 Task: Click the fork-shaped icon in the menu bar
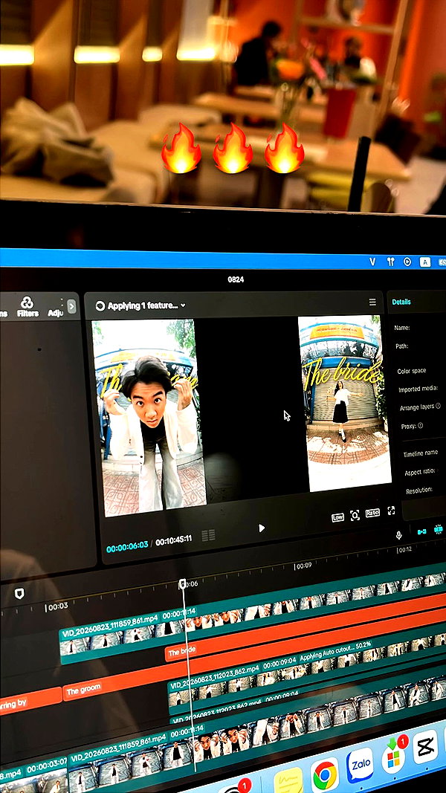(x=390, y=262)
